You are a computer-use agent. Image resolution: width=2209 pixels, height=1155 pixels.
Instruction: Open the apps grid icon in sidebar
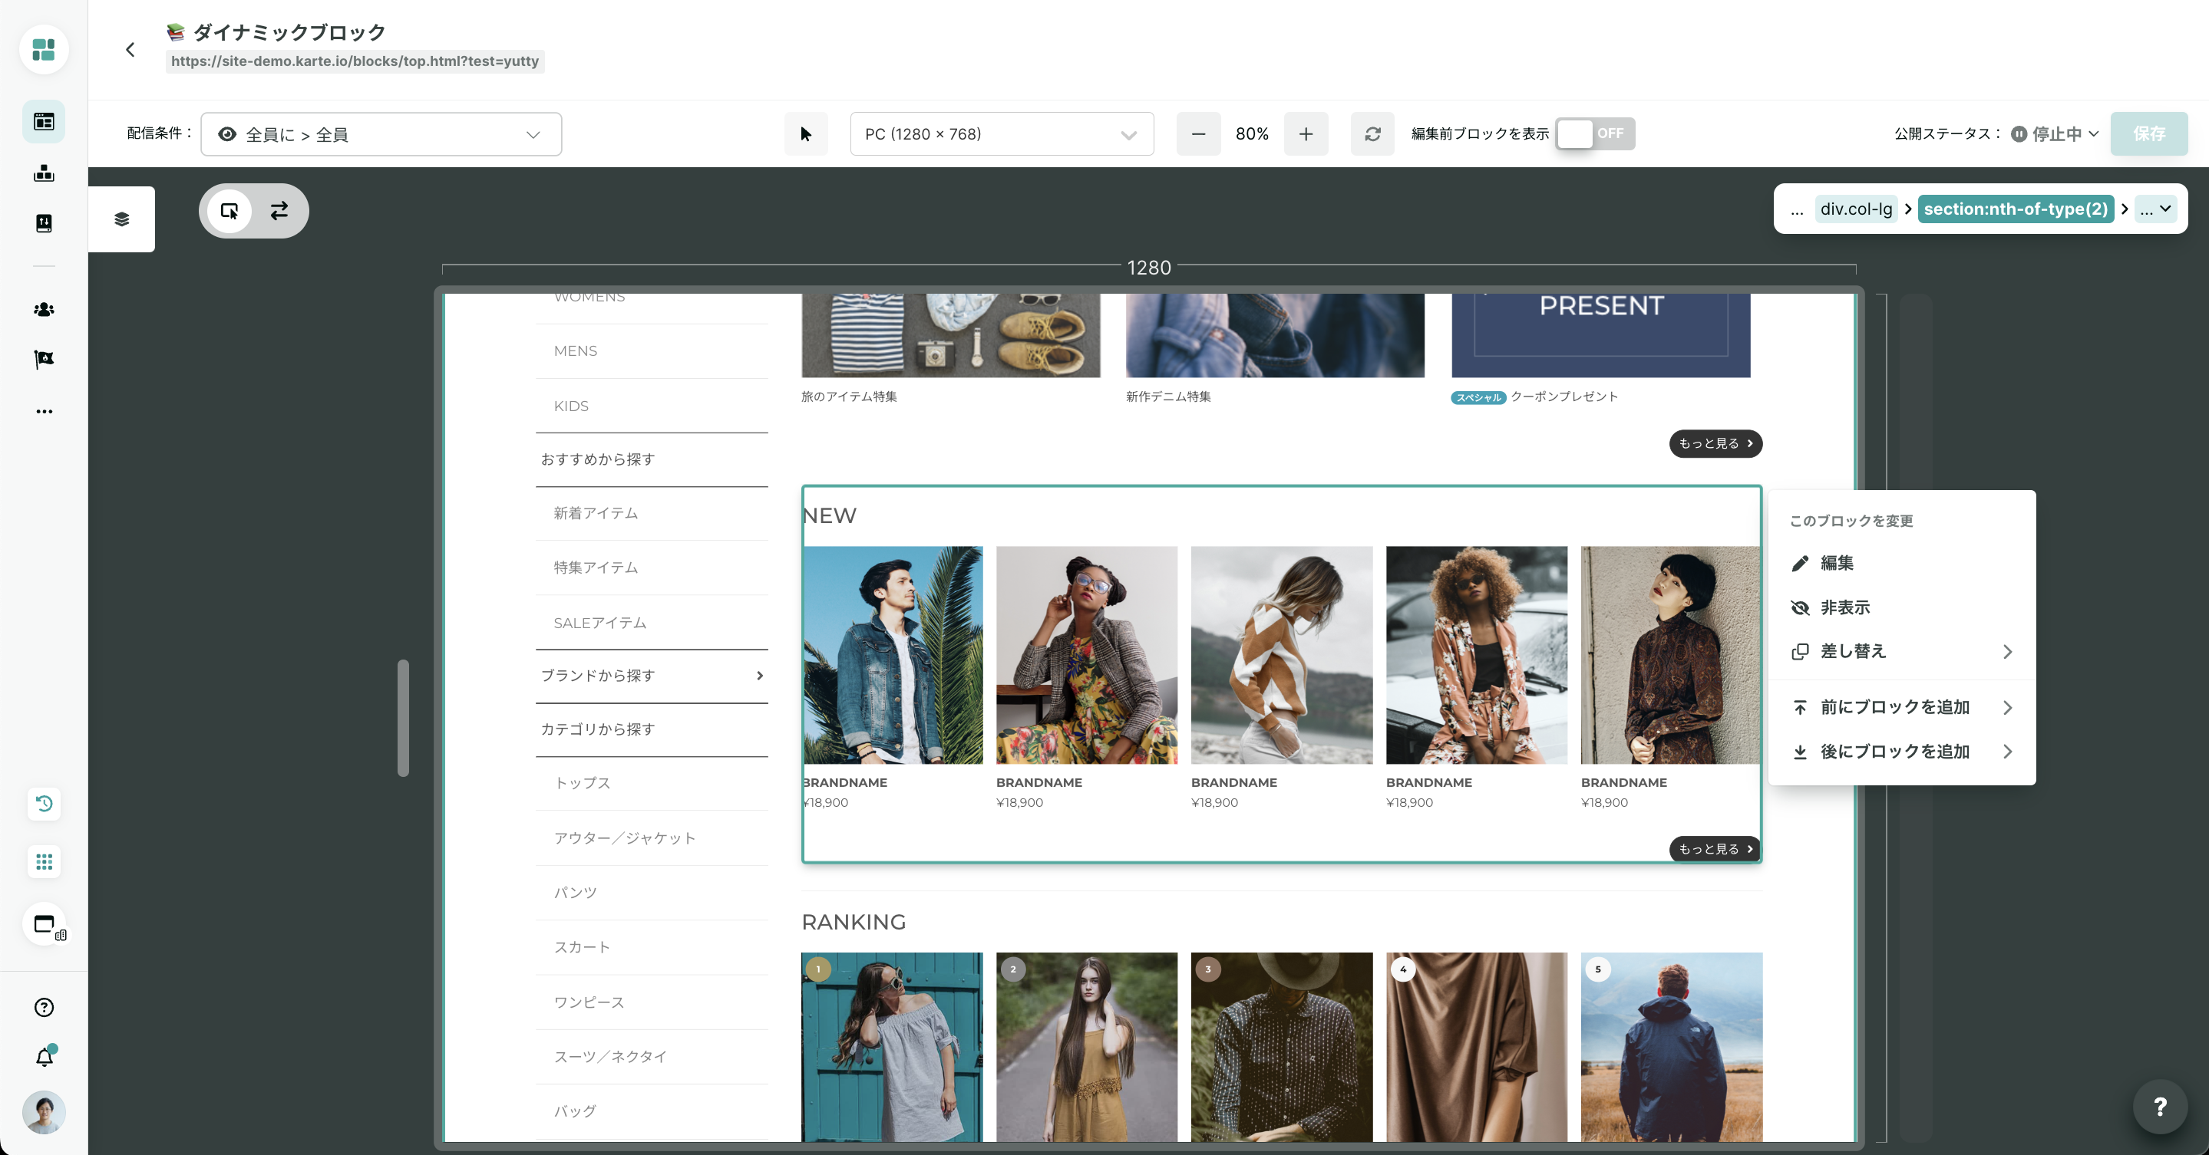[x=44, y=861]
